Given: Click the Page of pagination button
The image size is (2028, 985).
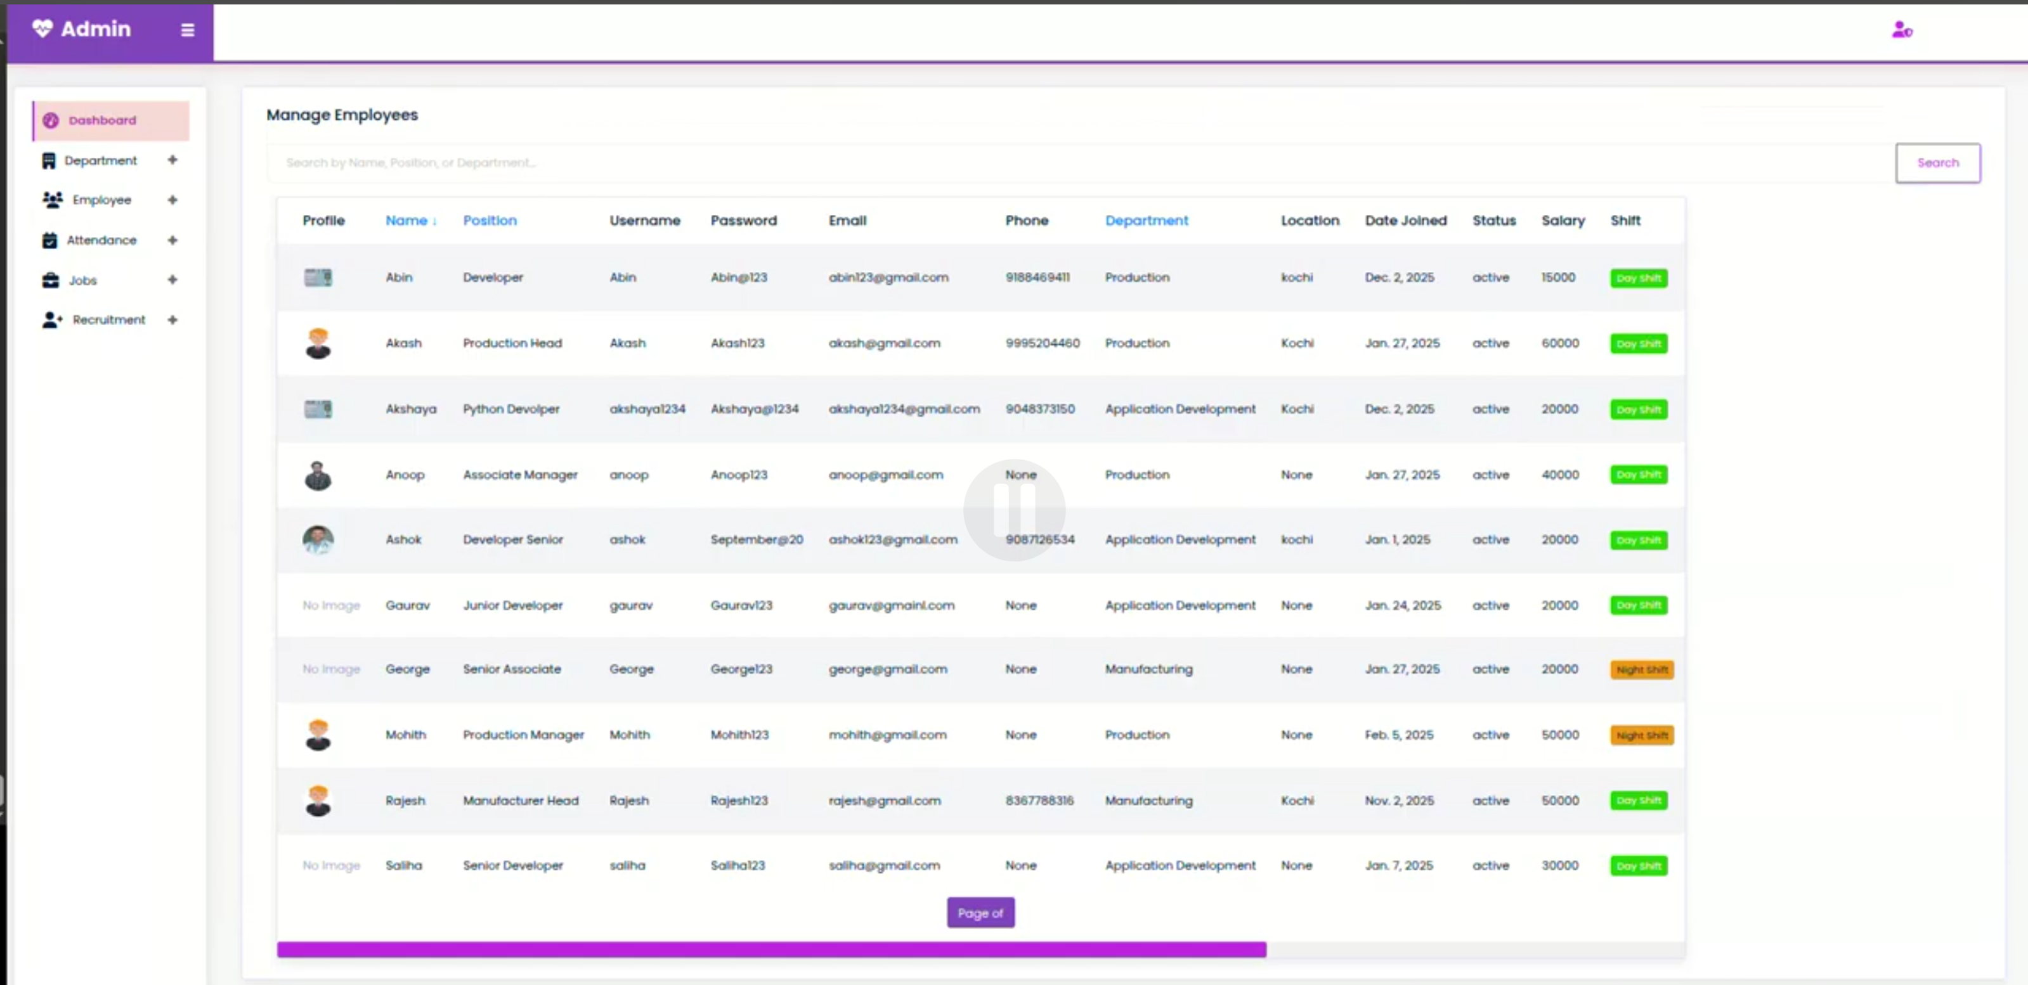Looking at the screenshot, I should point(980,913).
